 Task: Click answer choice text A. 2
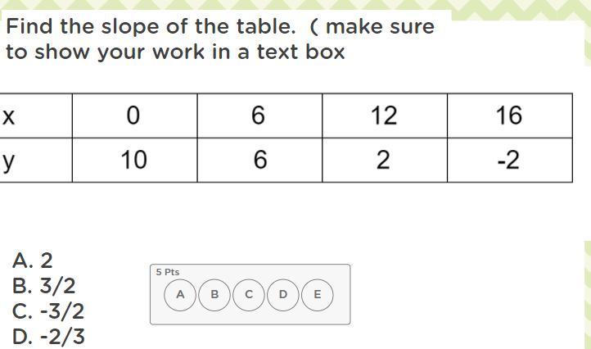[33, 261]
